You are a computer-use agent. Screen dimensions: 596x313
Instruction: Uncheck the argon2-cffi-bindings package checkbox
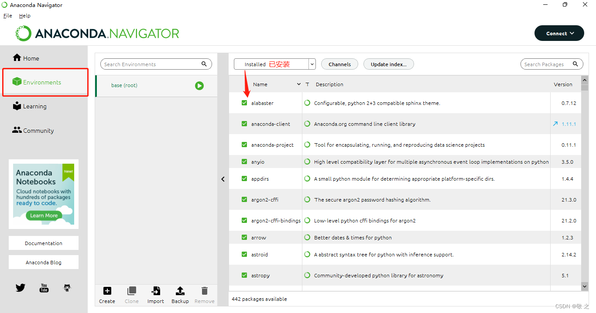[x=244, y=220]
